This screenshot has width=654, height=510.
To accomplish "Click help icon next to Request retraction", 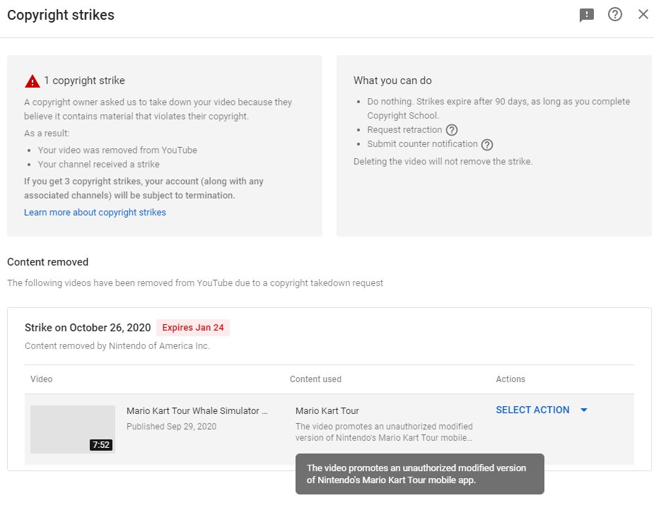I will pos(452,130).
